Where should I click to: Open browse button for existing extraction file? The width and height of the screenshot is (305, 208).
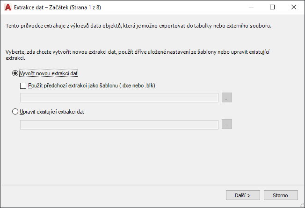click(x=227, y=124)
